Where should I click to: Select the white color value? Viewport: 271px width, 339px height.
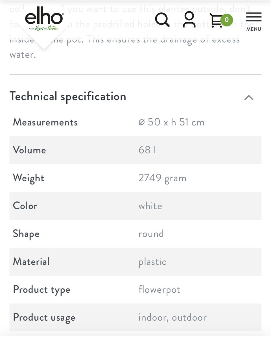coord(150,206)
